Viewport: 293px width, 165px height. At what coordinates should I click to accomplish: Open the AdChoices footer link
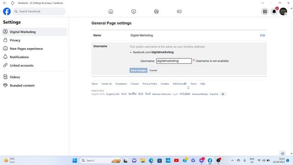(x=179, y=84)
